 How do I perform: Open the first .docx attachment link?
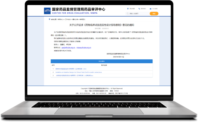click(71, 69)
